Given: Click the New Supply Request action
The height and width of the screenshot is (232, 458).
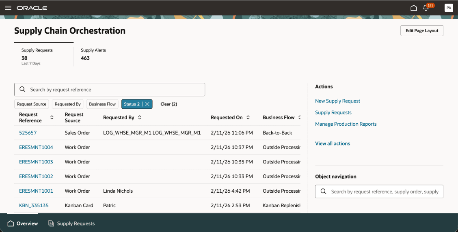Looking at the screenshot, I should (x=337, y=101).
